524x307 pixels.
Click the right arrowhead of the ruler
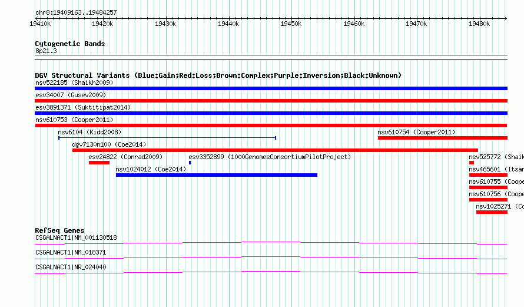point(506,18)
